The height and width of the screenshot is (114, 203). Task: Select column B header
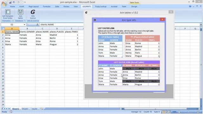[x=27, y=28]
